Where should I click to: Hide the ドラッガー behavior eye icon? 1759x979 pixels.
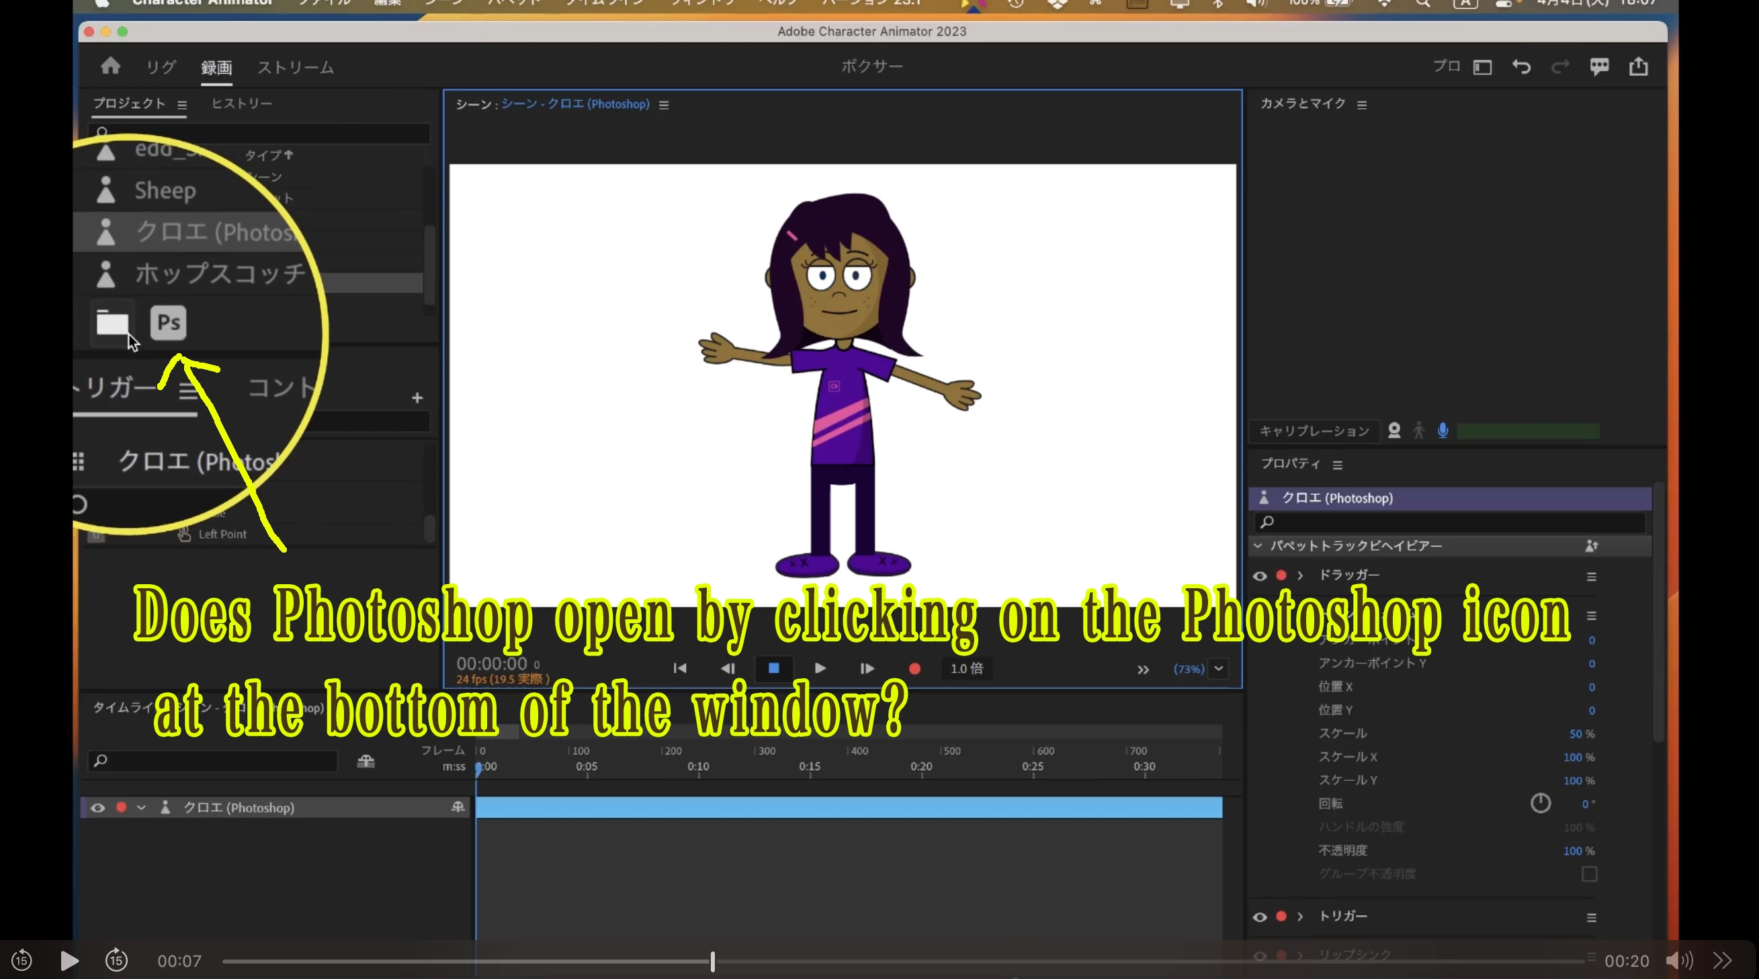pyautogui.click(x=1260, y=576)
